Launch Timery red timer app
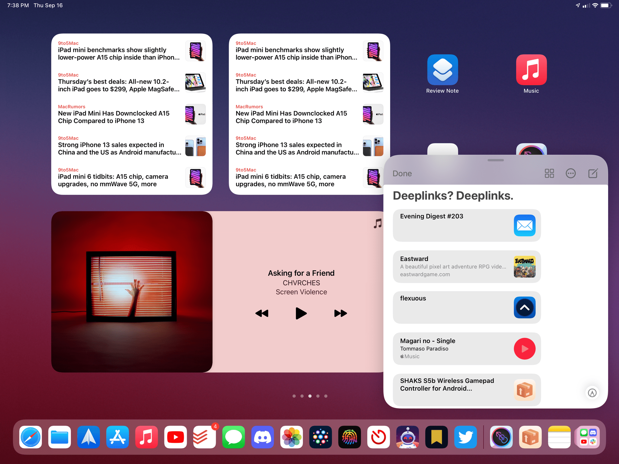Viewport: 619px width, 464px height. 379,437
